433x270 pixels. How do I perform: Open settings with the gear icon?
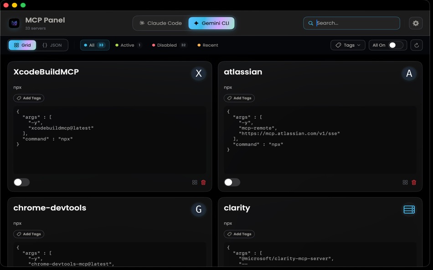tap(416, 23)
